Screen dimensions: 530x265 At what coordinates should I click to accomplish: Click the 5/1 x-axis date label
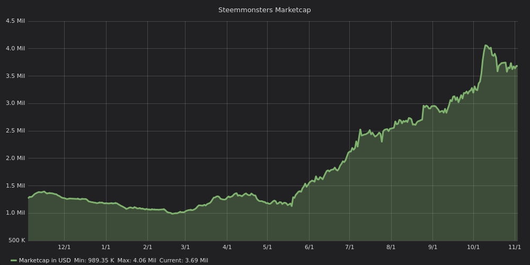click(x=267, y=247)
